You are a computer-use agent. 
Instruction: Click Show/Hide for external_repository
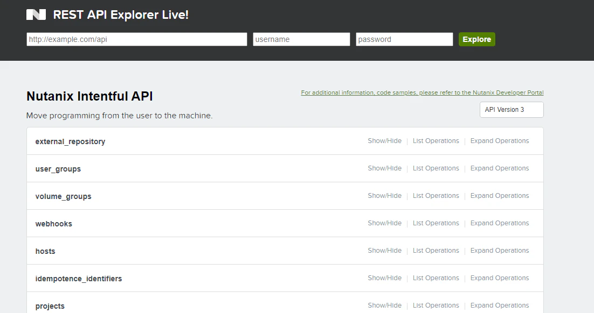click(x=384, y=140)
